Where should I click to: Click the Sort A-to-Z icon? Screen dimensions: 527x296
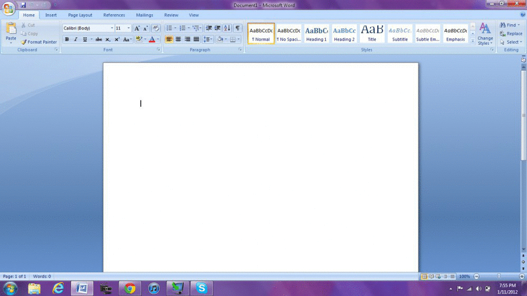coord(227,28)
